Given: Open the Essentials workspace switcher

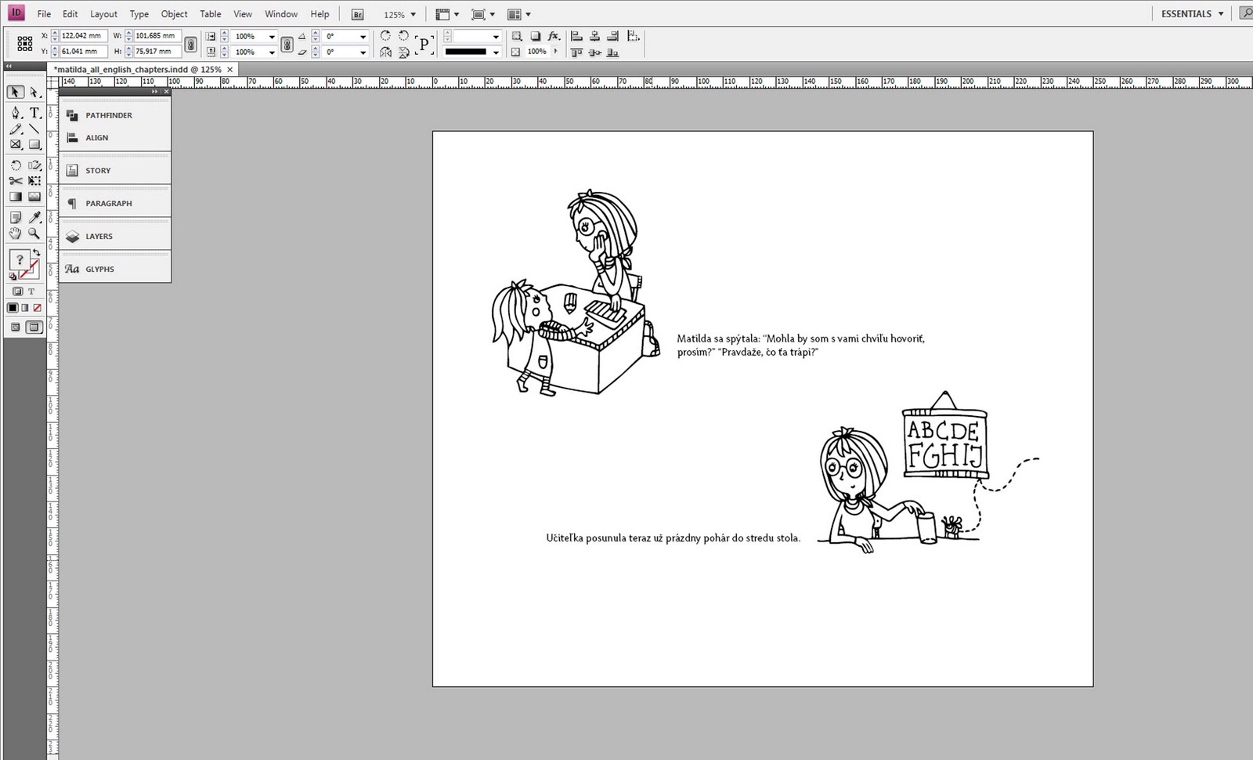Looking at the screenshot, I should pyautogui.click(x=1192, y=14).
